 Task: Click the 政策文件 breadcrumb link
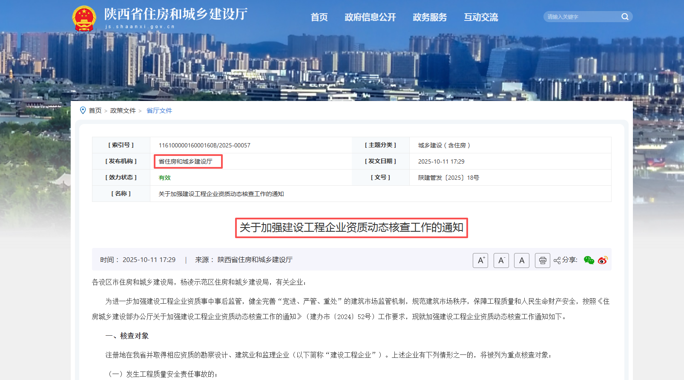pyautogui.click(x=123, y=111)
